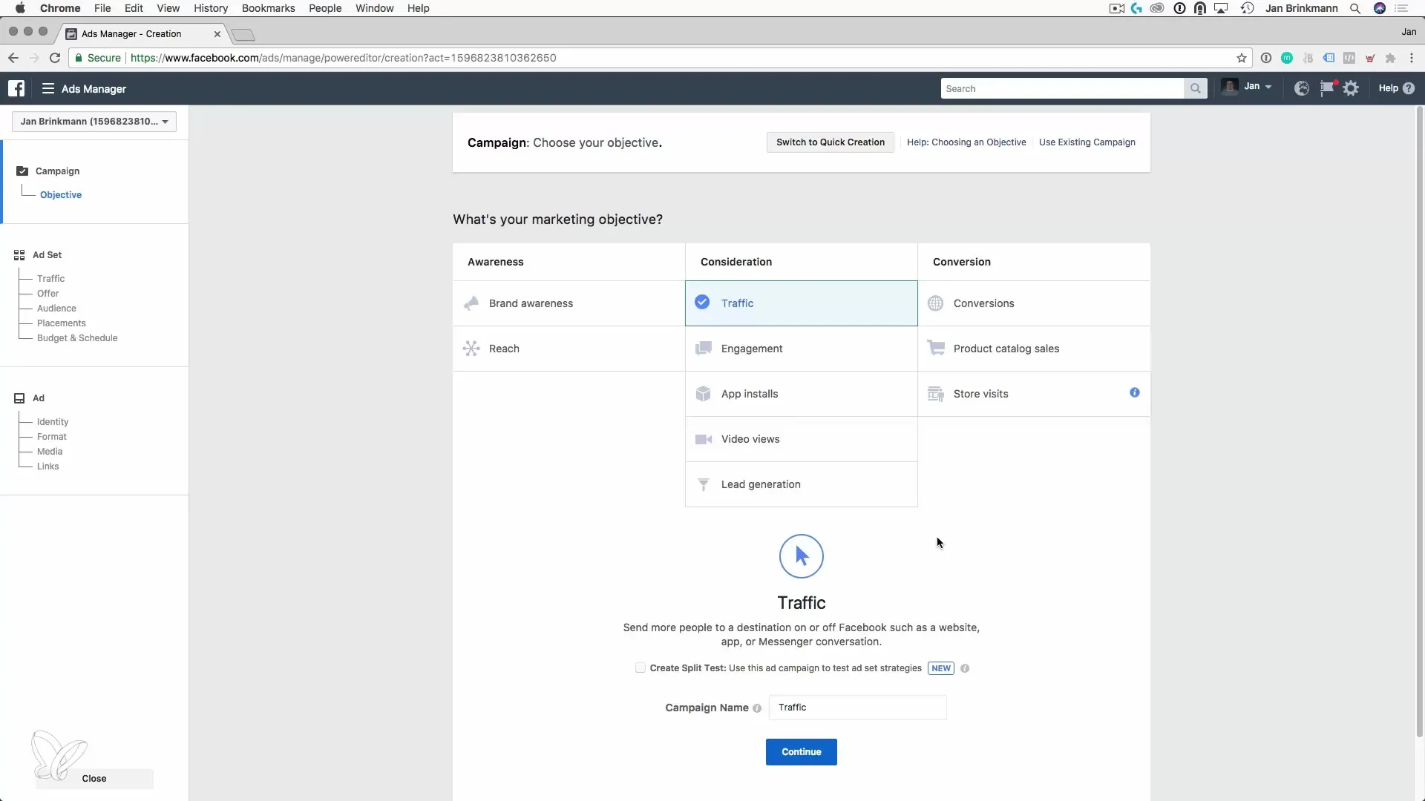Select the Brand awareness objective

click(x=569, y=303)
